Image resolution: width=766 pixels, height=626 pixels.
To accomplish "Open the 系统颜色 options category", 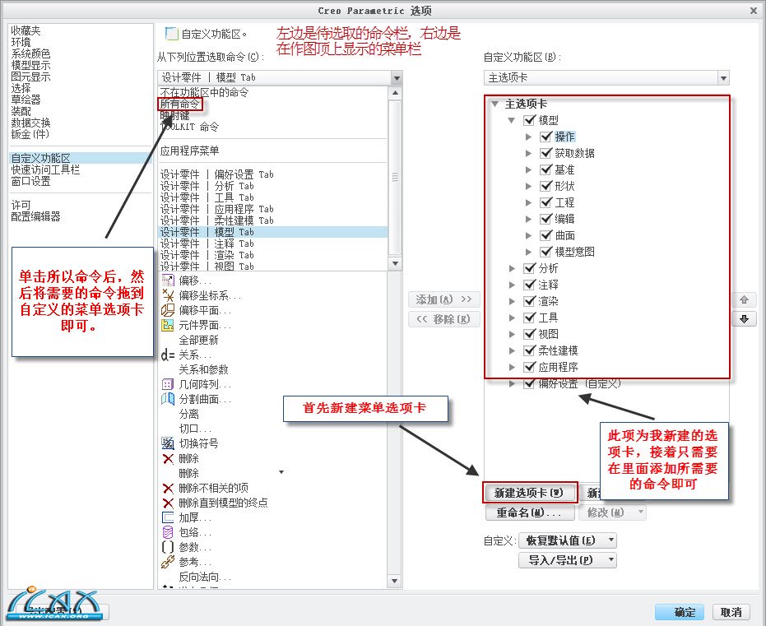I will coord(30,53).
